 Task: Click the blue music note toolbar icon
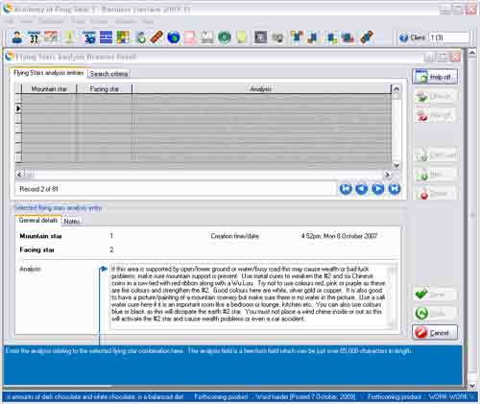pyautogui.click(x=313, y=37)
